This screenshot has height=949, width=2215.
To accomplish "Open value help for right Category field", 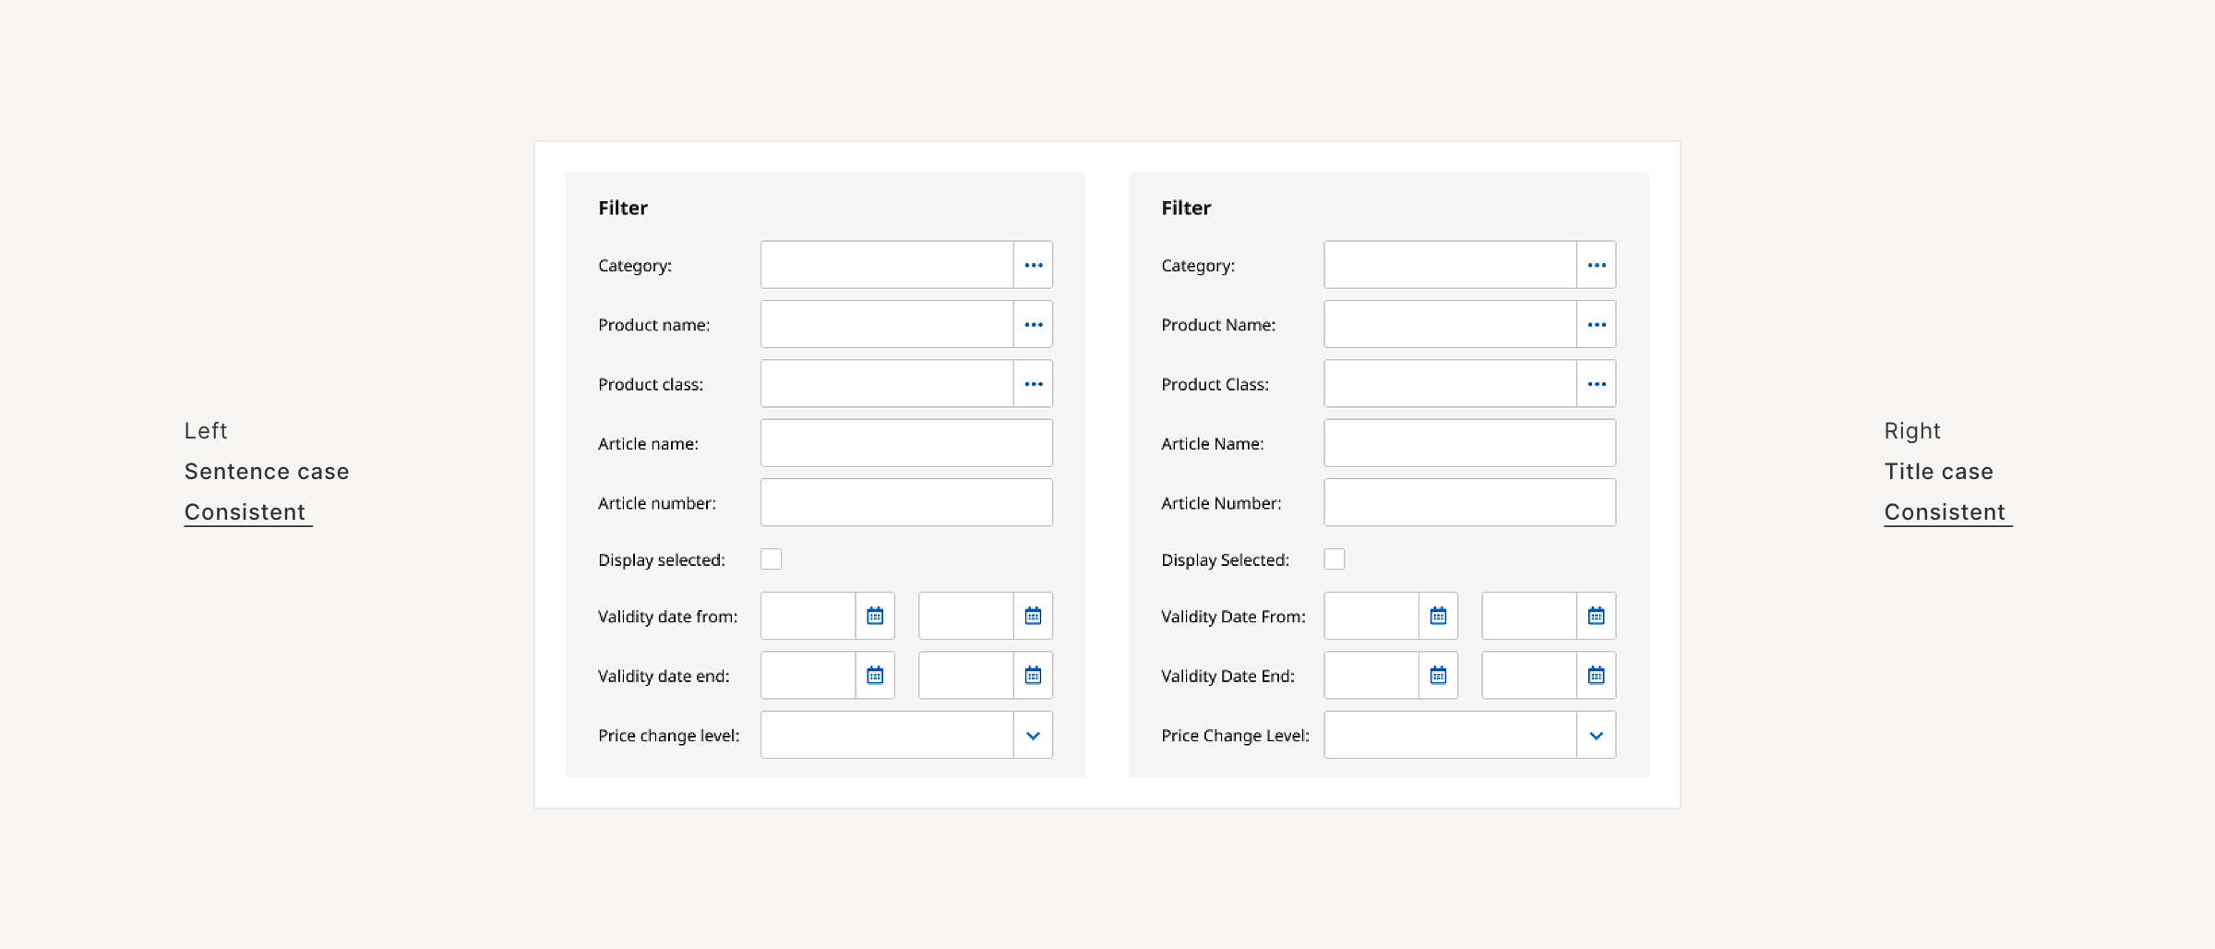I will coord(1597,264).
